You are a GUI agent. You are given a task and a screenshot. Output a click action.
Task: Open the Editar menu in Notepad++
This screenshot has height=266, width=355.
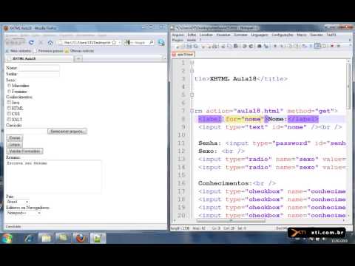192,35
